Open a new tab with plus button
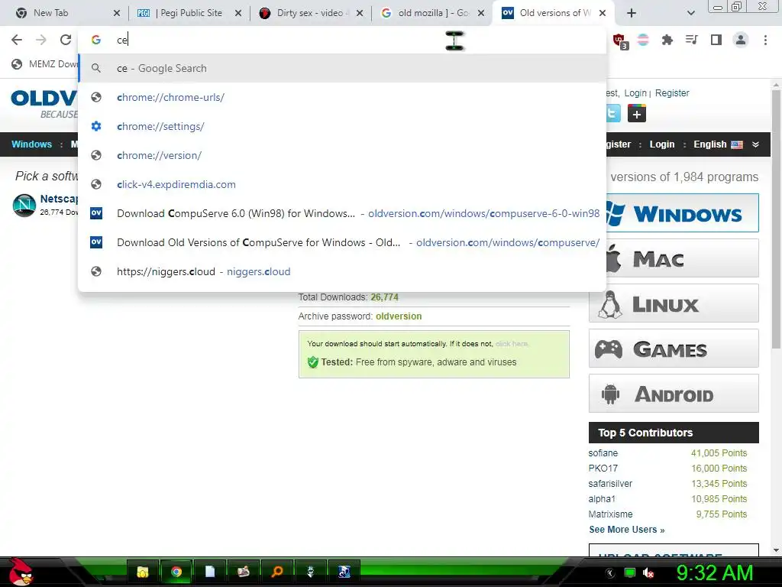Viewport: 782px width, 587px height. [x=631, y=13]
